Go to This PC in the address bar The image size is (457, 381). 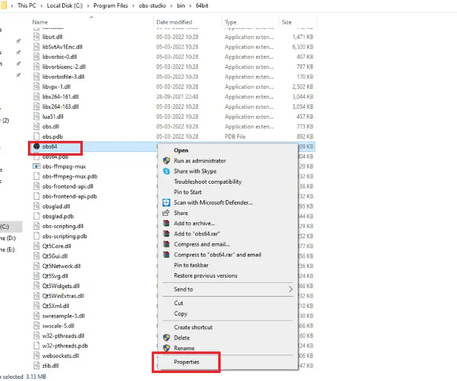coord(27,6)
